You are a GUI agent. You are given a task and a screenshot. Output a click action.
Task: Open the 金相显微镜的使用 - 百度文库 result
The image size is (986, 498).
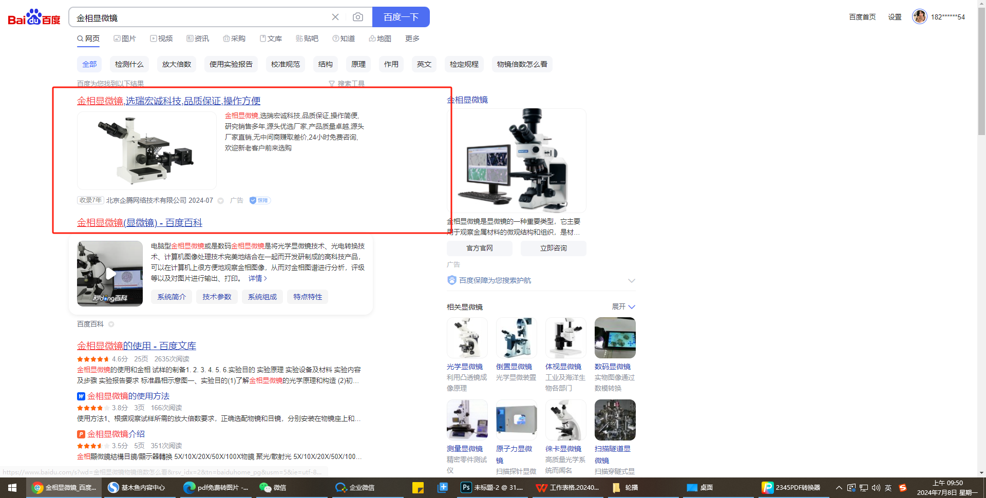point(137,346)
